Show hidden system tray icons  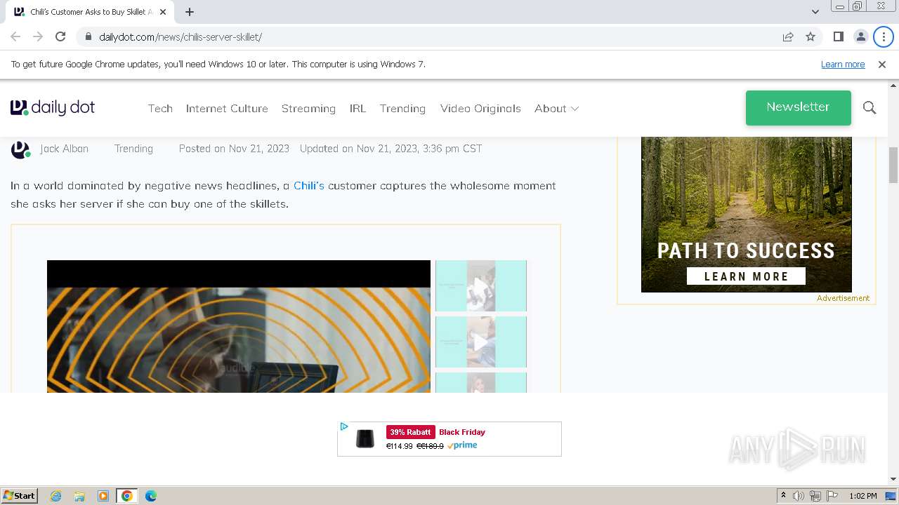coord(783,496)
